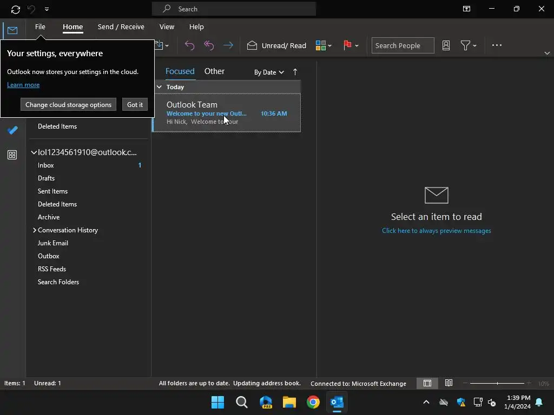Expand the ribbon with the chevron arrow
554x415 pixels.
click(547, 53)
